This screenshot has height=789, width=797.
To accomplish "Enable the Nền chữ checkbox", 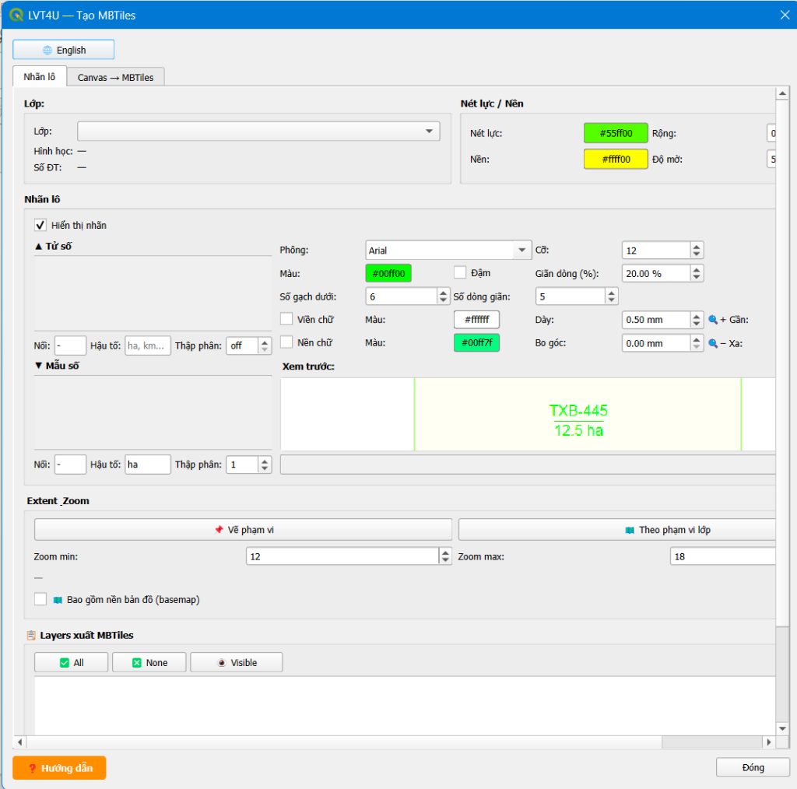I will tap(286, 342).
